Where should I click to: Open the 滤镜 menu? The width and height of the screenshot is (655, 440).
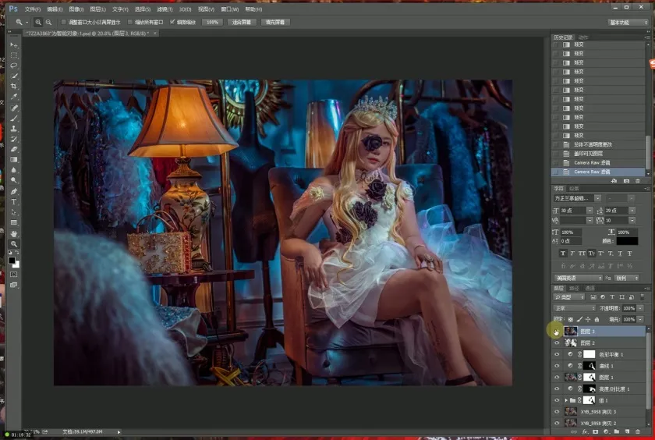click(x=163, y=9)
